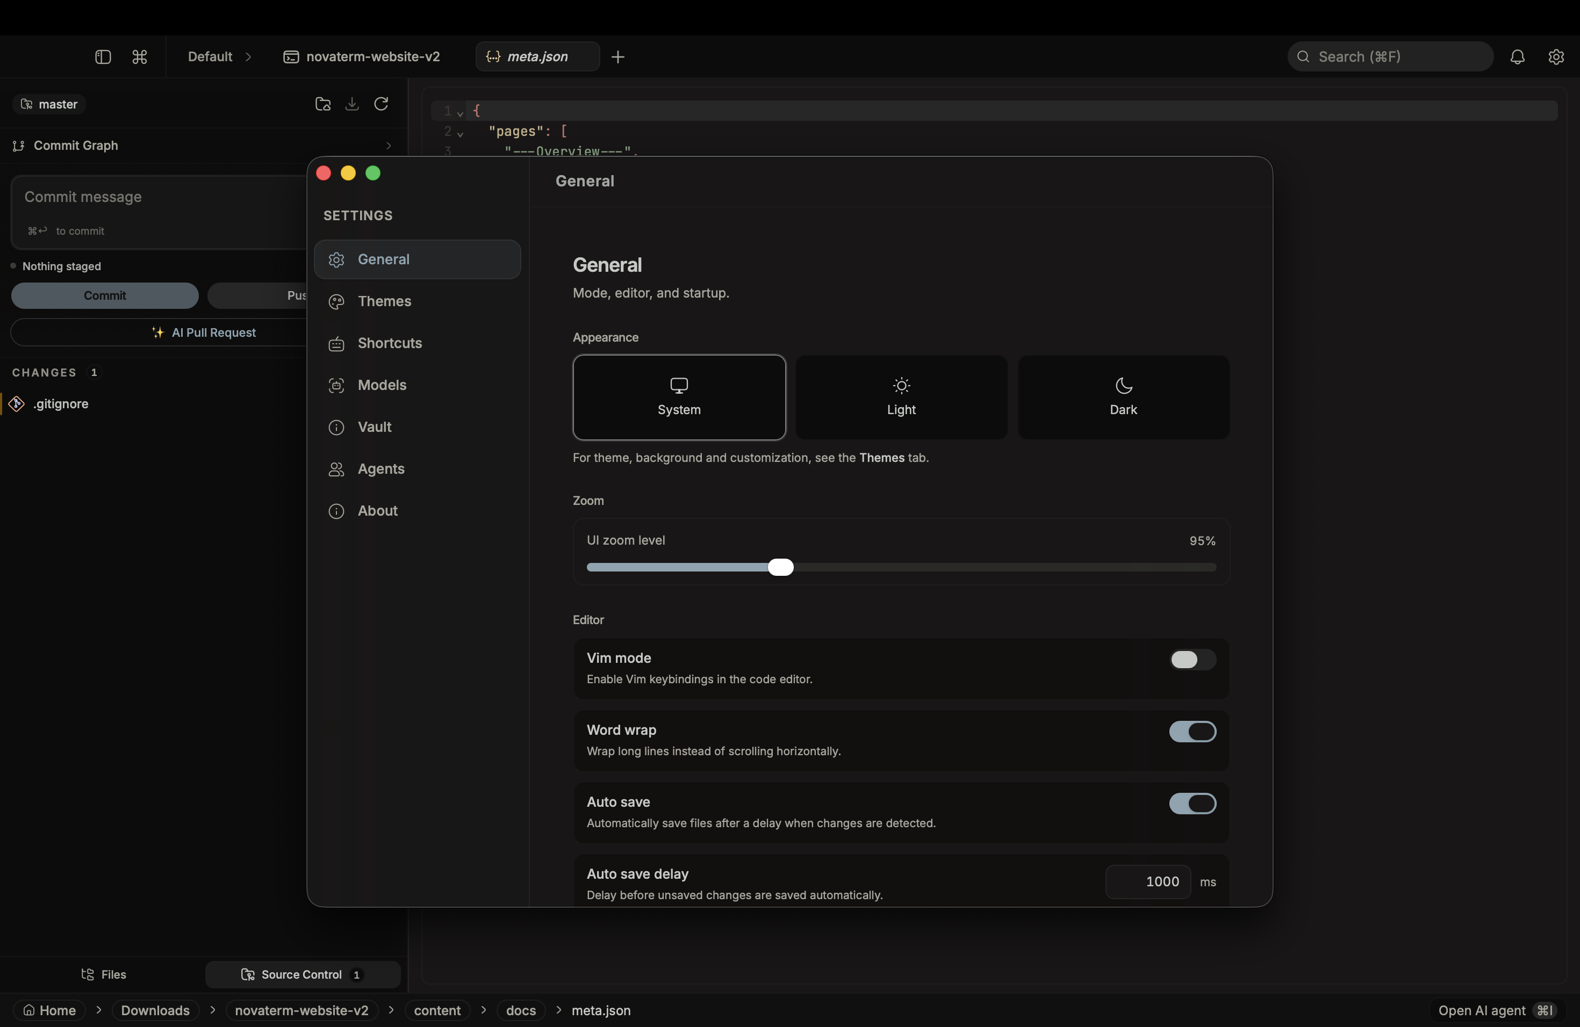Select the meta.json editor tab
Viewport: 1580px width, 1027px height.
(537, 57)
